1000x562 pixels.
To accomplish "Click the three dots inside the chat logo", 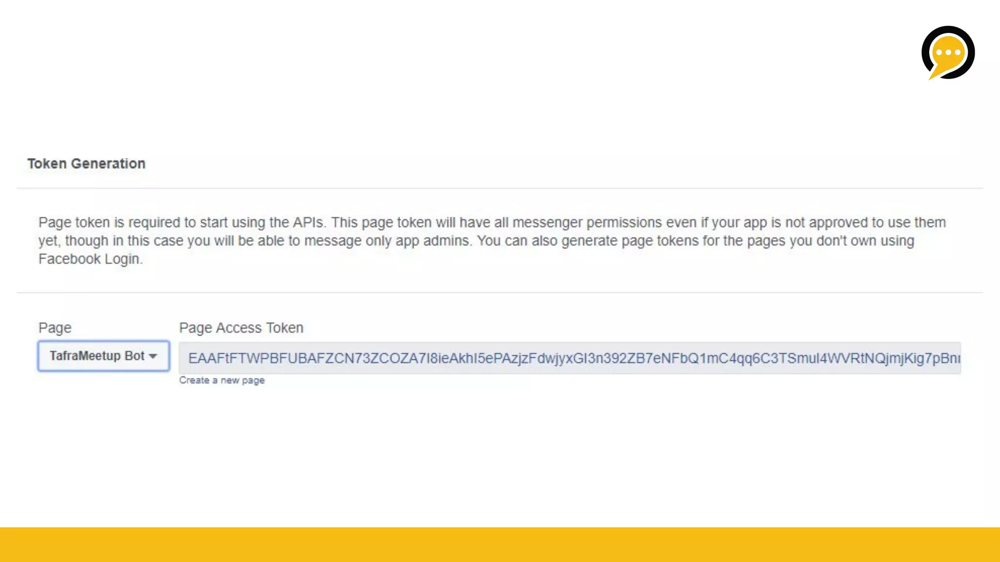I will [948, 52].
